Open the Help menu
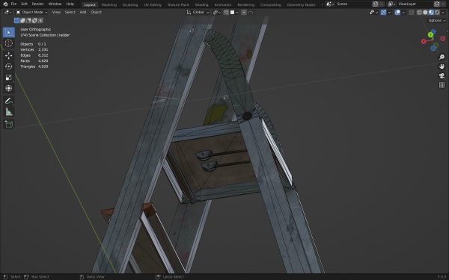Screen dimensions: 449x280 coord(70,4)
